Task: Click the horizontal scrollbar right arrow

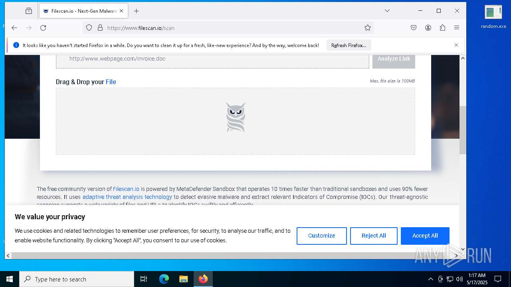Action: point(456,256)
